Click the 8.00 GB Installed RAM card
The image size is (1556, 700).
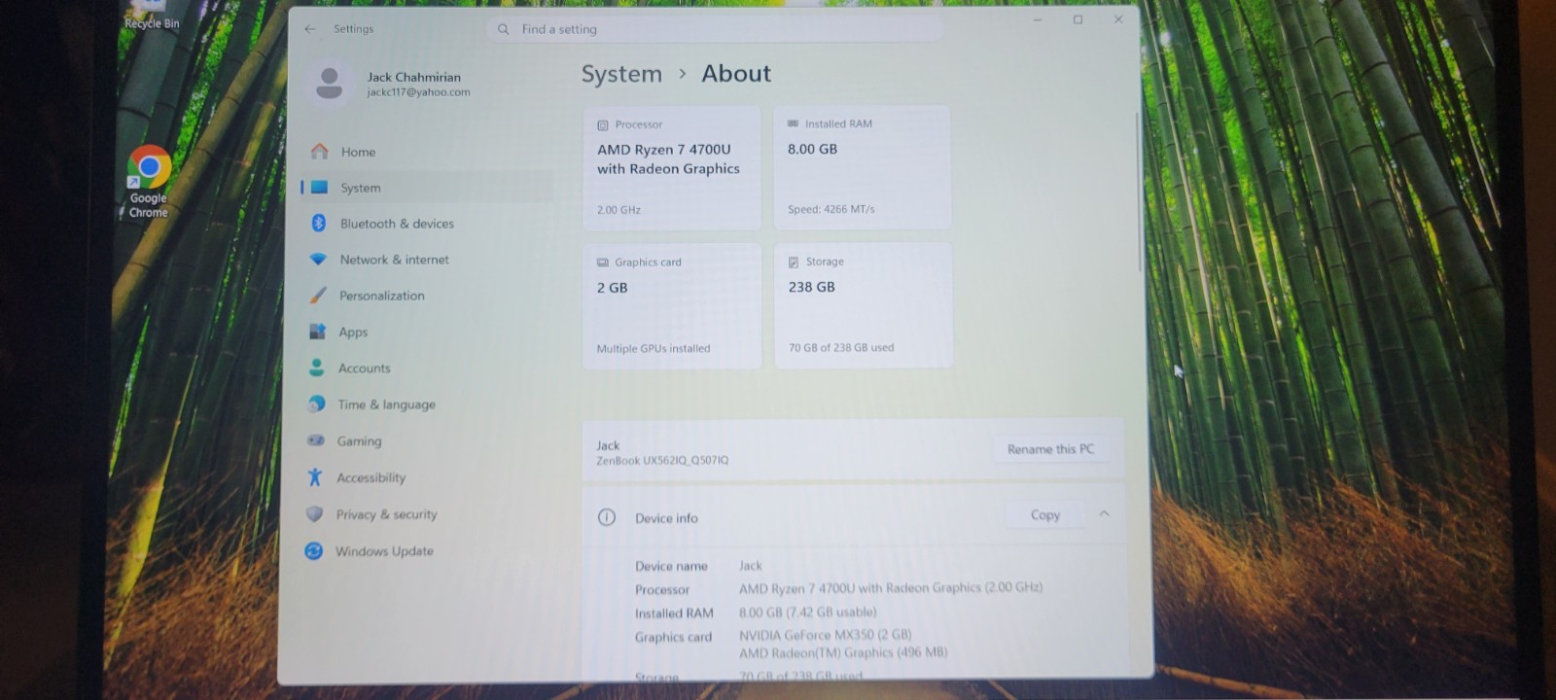(x=862, y=167)
